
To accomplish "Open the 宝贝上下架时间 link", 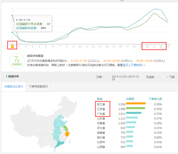I will pos(134,65).
